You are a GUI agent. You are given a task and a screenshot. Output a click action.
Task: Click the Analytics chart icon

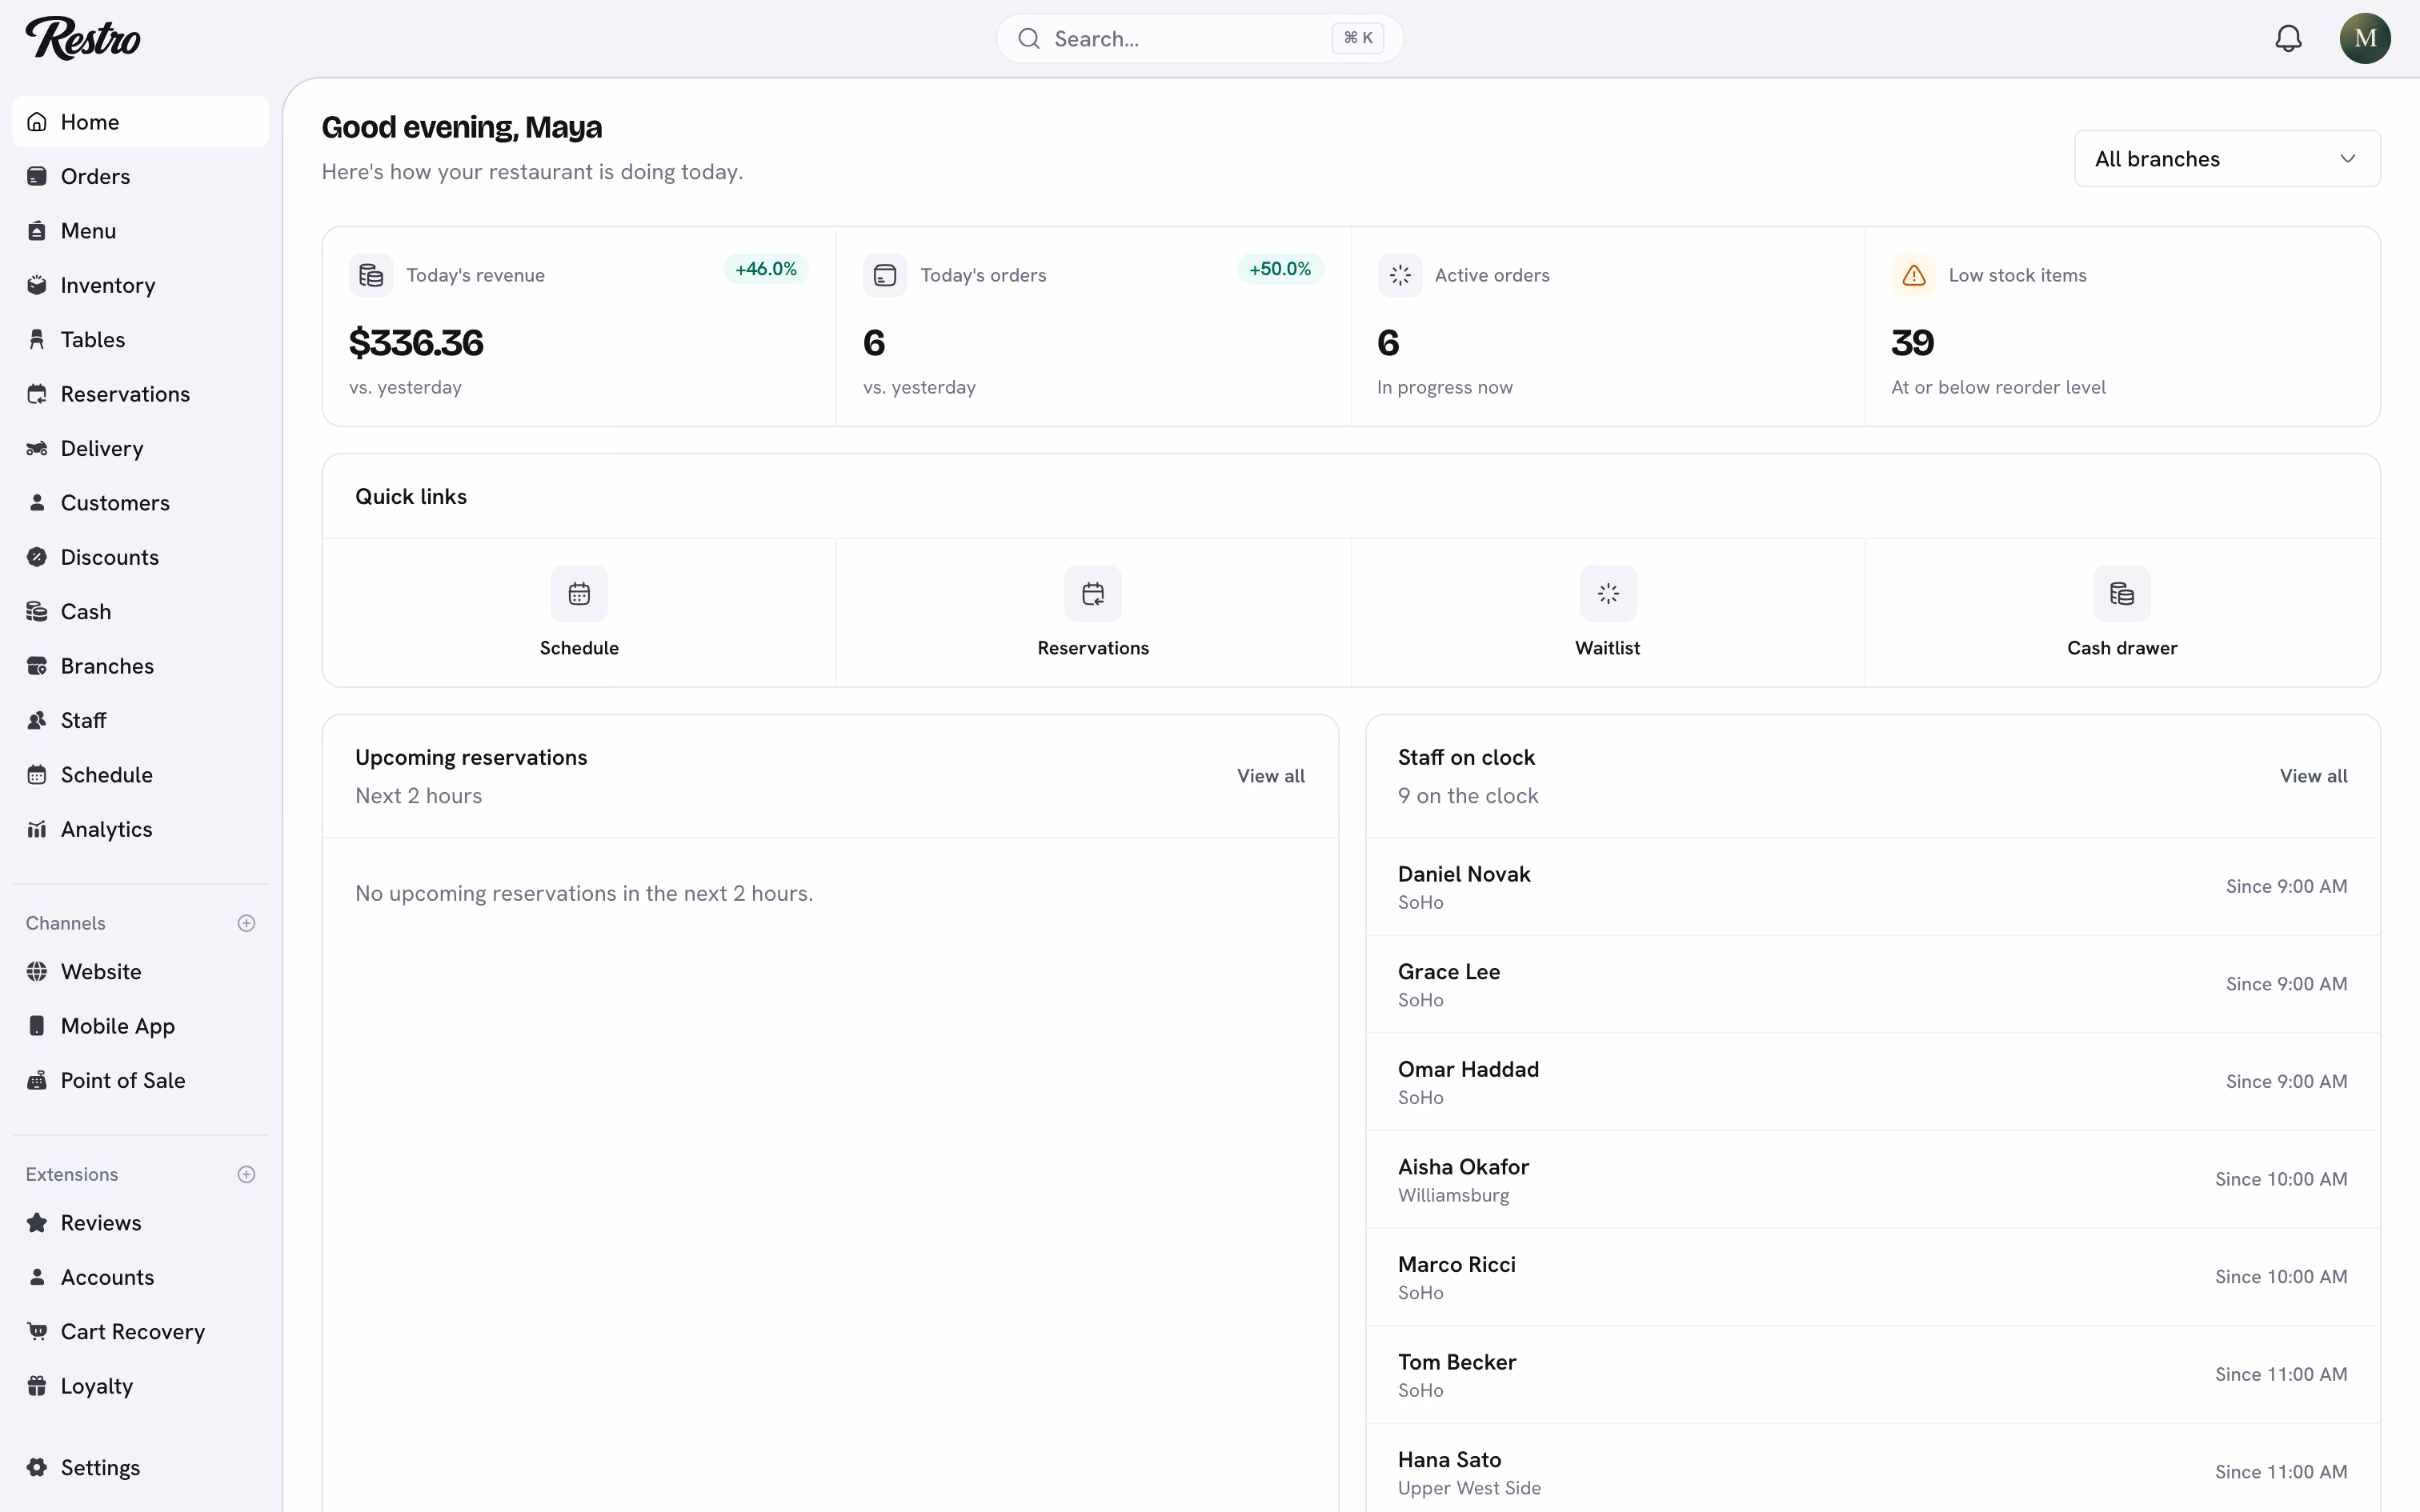click(37, 829)
